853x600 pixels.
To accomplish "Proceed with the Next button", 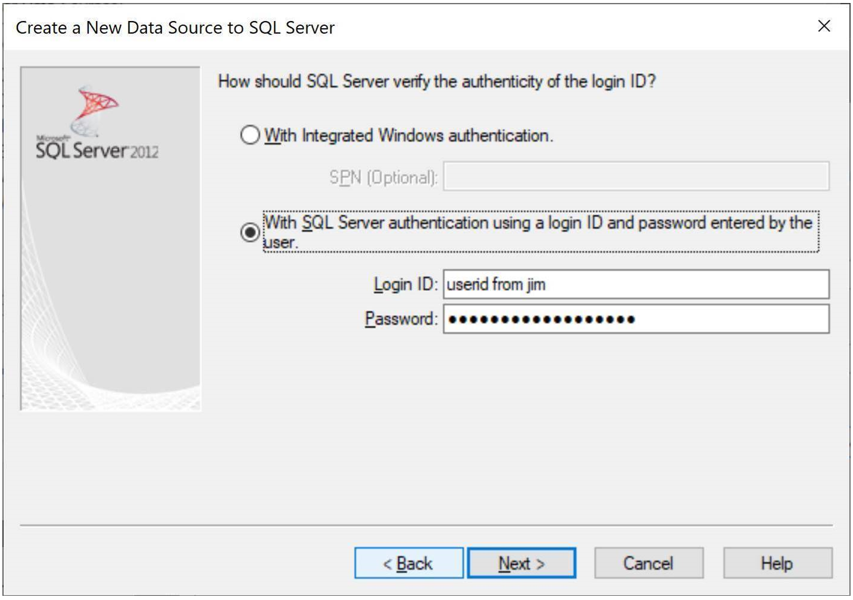I will coord(522,563).
